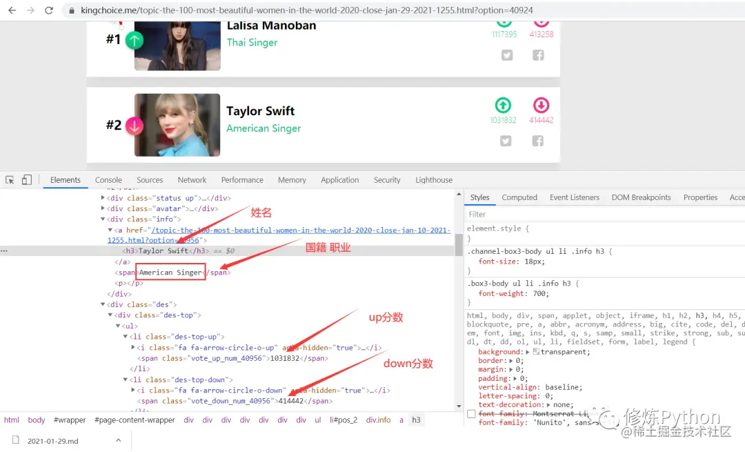Upvote Taylor Swift with green arrow
Image resolution: width=745 pixels, height=452 pixels.
tap(503, 105)
